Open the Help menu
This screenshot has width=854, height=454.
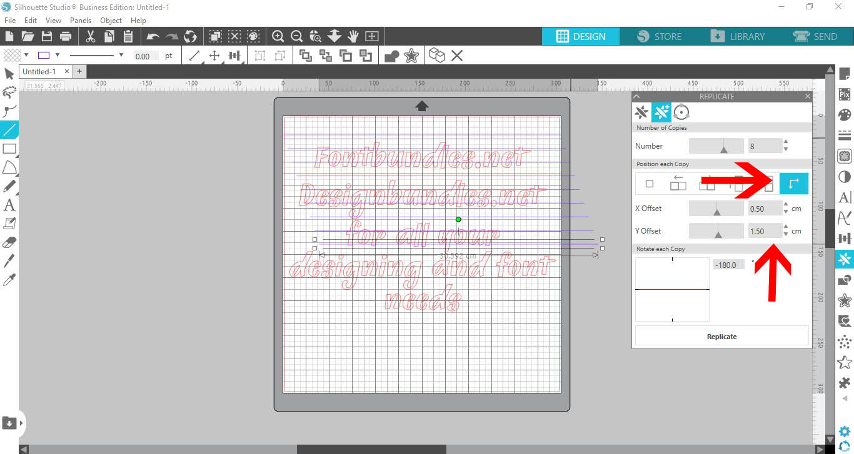138,21
